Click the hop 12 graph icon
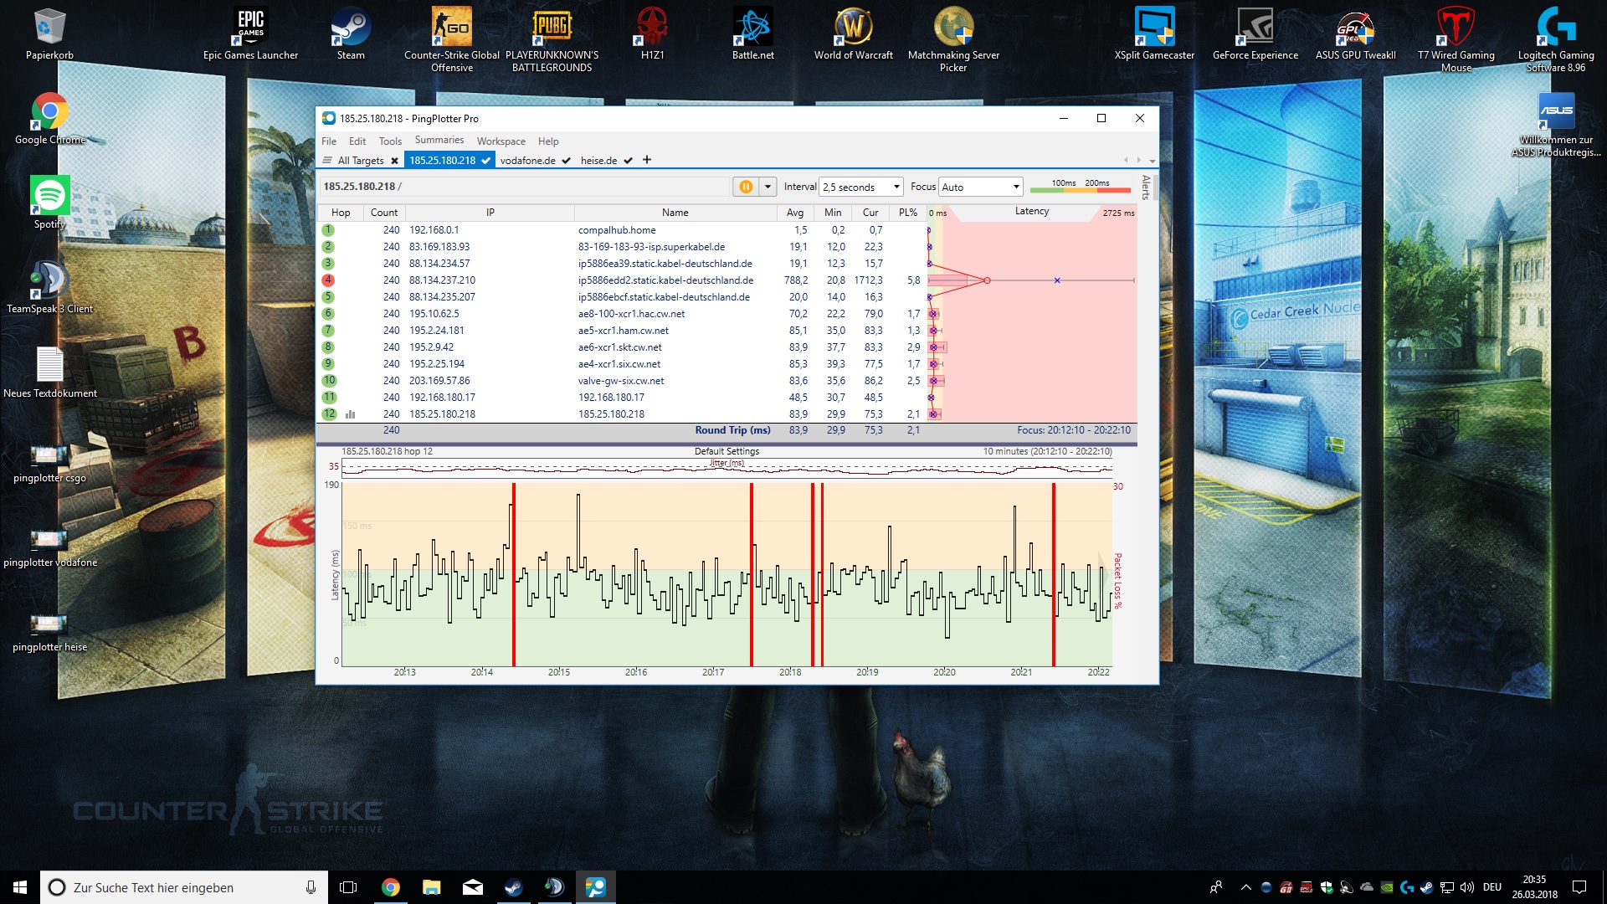 point(350,414)
